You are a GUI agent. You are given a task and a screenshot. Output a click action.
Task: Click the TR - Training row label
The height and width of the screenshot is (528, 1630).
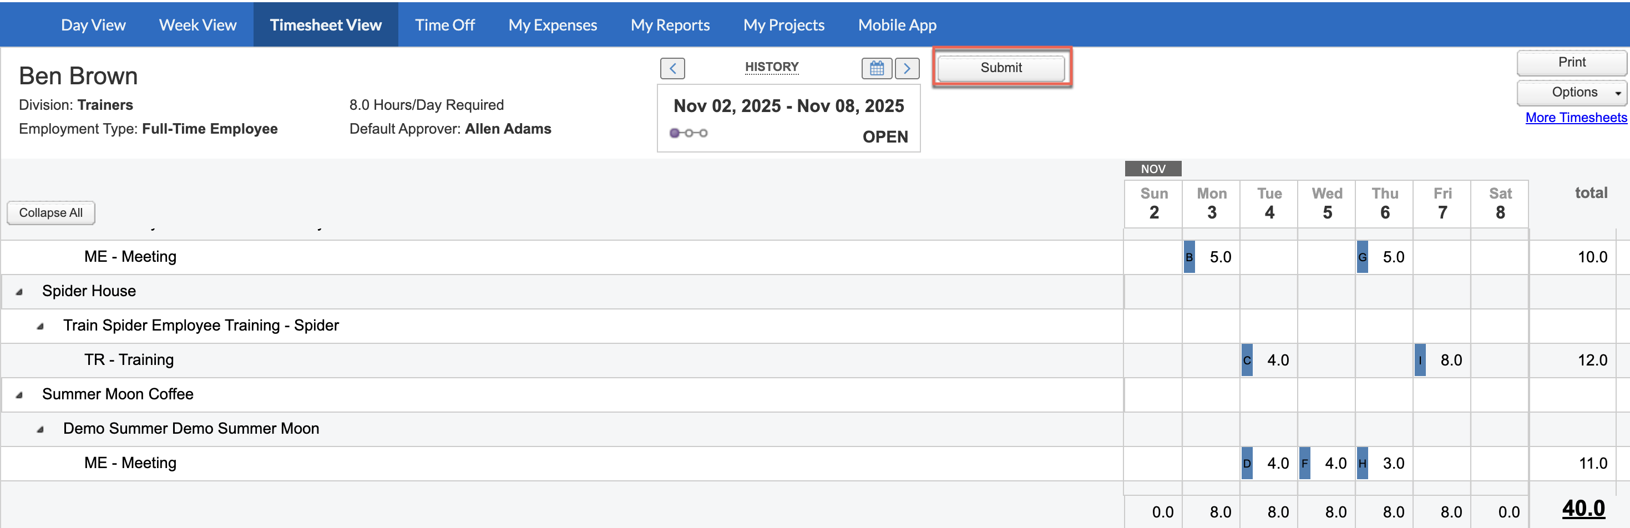pos(129,360)
